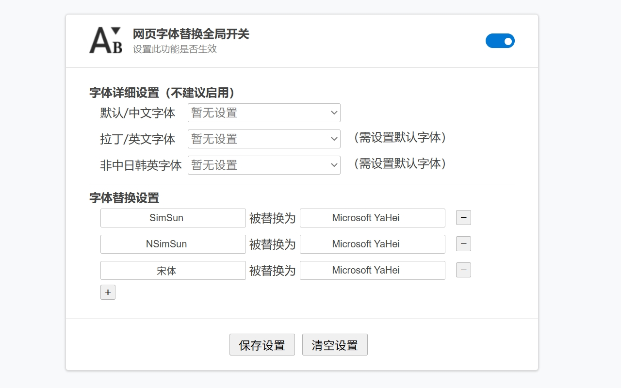Click the NSimSun source font input field
Viewport: 621px width, 388px height.
point(173,244)
